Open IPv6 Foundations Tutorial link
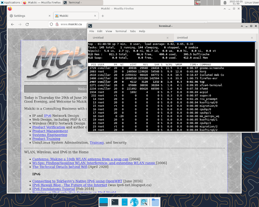The width and height of the screenshot is (259, 207). (54, 189)
